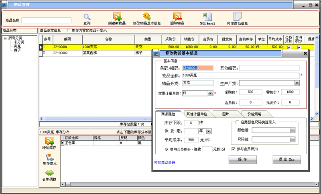This screenshot has height=194, width=321.
Task: Click the 编码 column header
Action: 67,39
